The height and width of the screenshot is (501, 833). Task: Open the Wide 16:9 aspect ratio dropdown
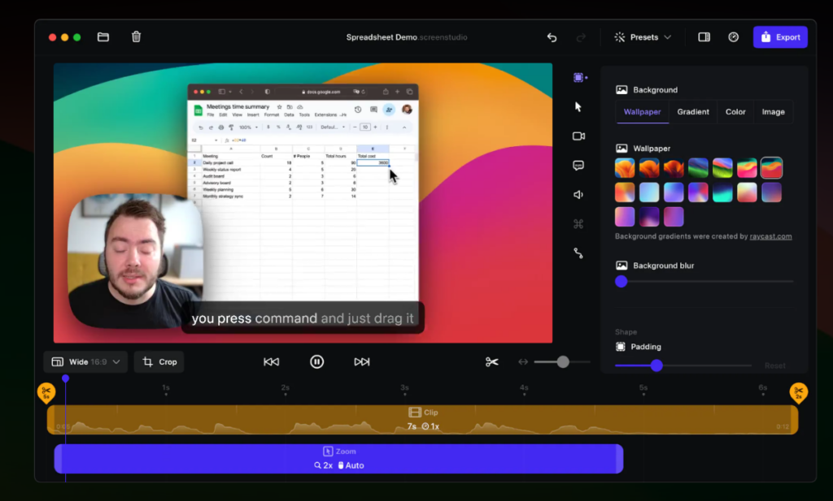coord(85,361)
